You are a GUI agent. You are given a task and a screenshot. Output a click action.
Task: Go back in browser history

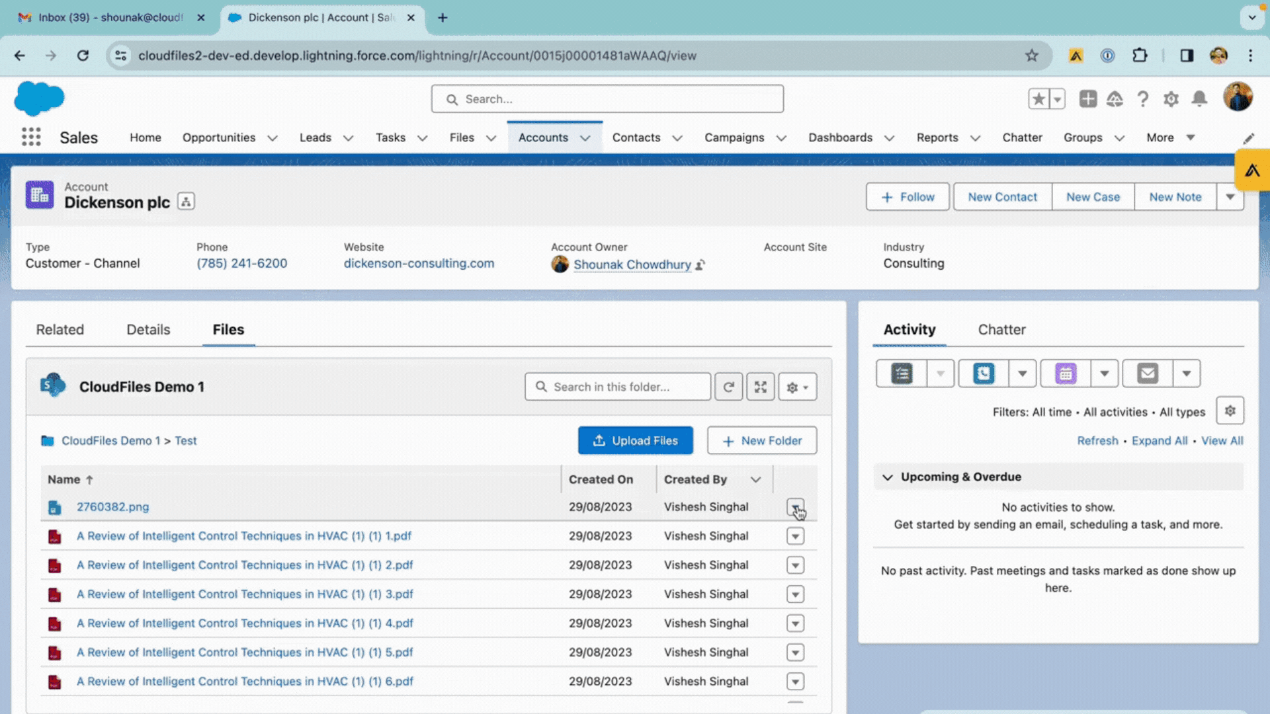pyautogui.click(x=20, y=56)
